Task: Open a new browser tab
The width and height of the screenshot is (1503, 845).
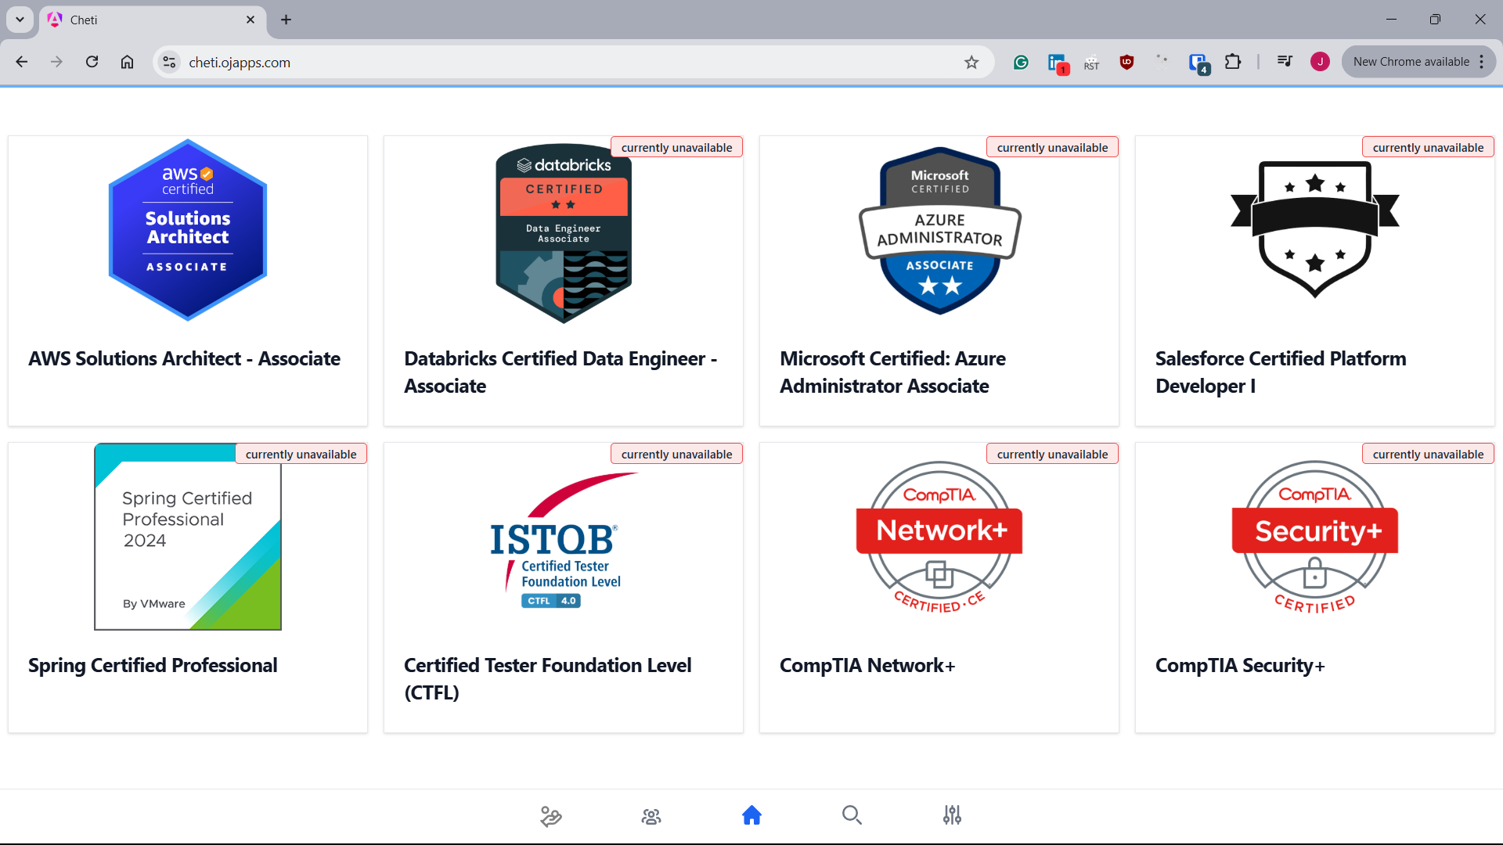Action: pyautogui.click(x=286, y=20)
